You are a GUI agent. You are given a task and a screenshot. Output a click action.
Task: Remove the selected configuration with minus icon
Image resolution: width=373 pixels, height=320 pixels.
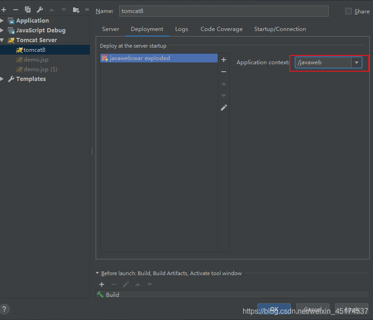16,10
